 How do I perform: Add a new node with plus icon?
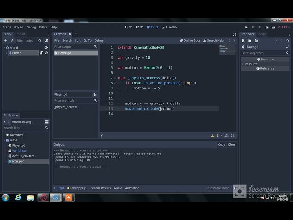tap(5, 41)
